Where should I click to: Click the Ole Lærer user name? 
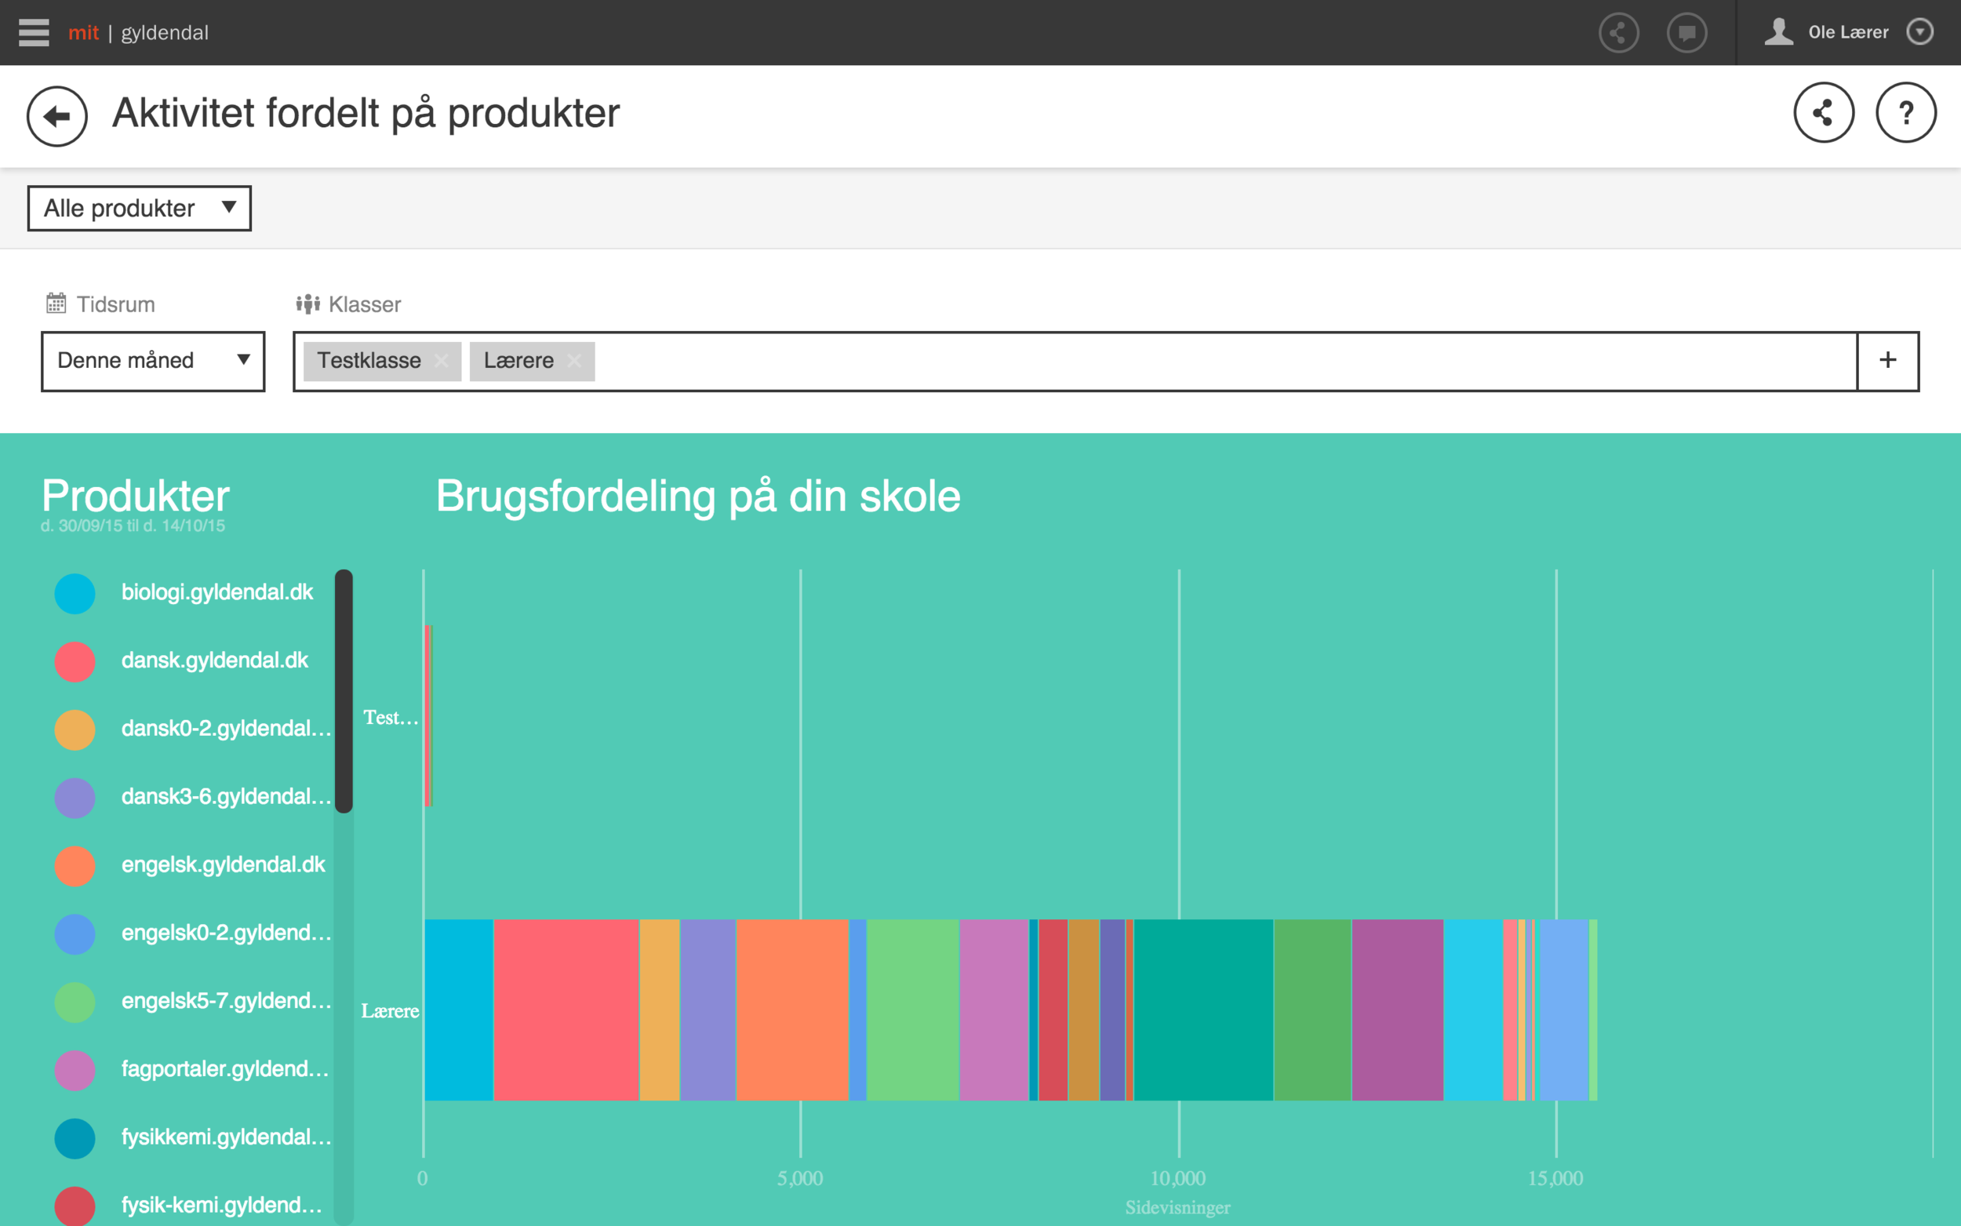pyautogui.click(x=1847, y=31)
